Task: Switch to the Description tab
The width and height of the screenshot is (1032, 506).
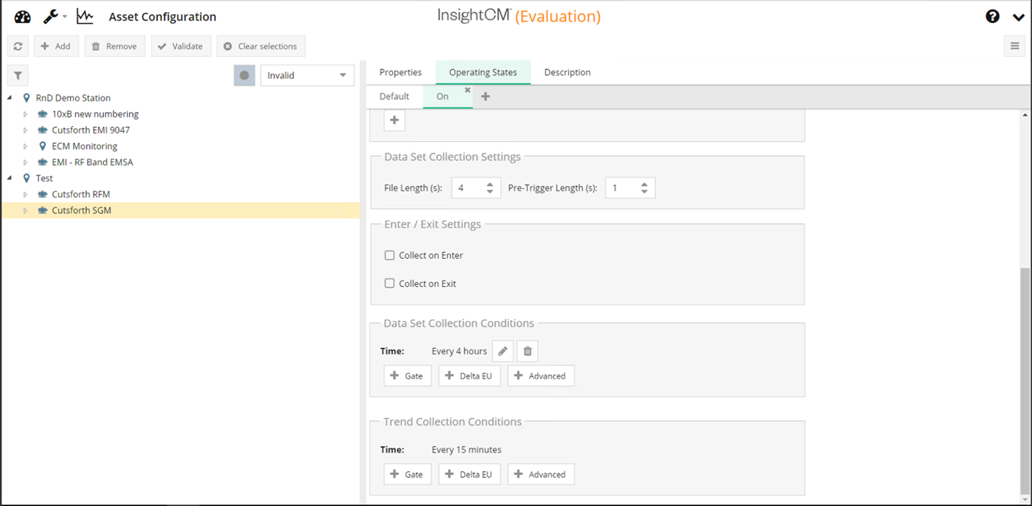Action: [x=567, y=72]
